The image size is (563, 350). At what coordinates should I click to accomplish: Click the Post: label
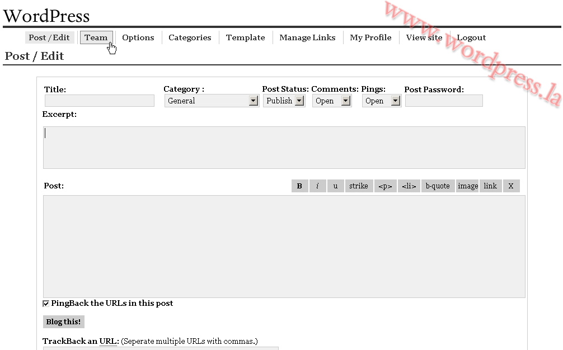[54, 186]
